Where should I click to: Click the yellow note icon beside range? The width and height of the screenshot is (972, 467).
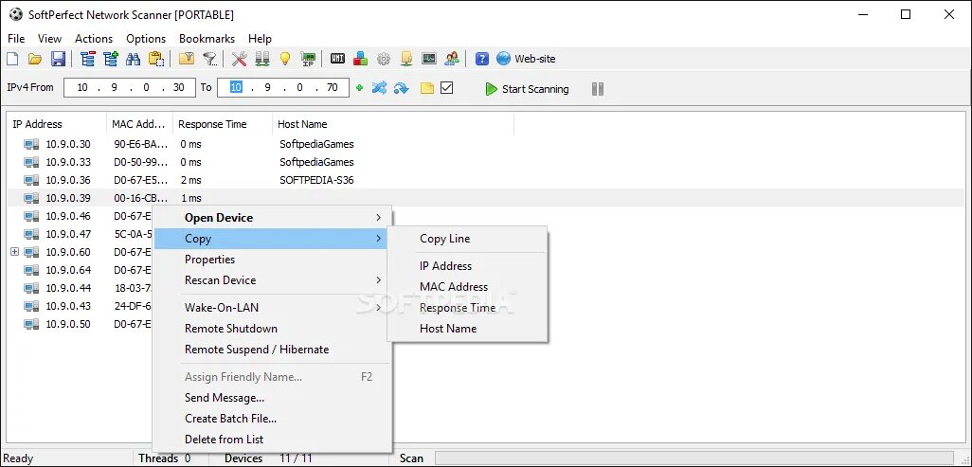pos(427,88)
